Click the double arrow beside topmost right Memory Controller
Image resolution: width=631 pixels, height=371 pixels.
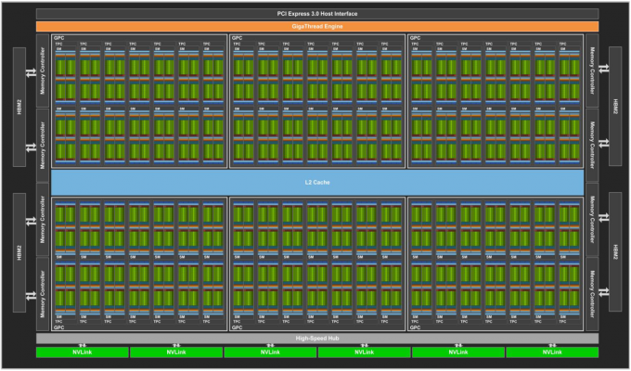pyautogui.click(x=603, y=69)
